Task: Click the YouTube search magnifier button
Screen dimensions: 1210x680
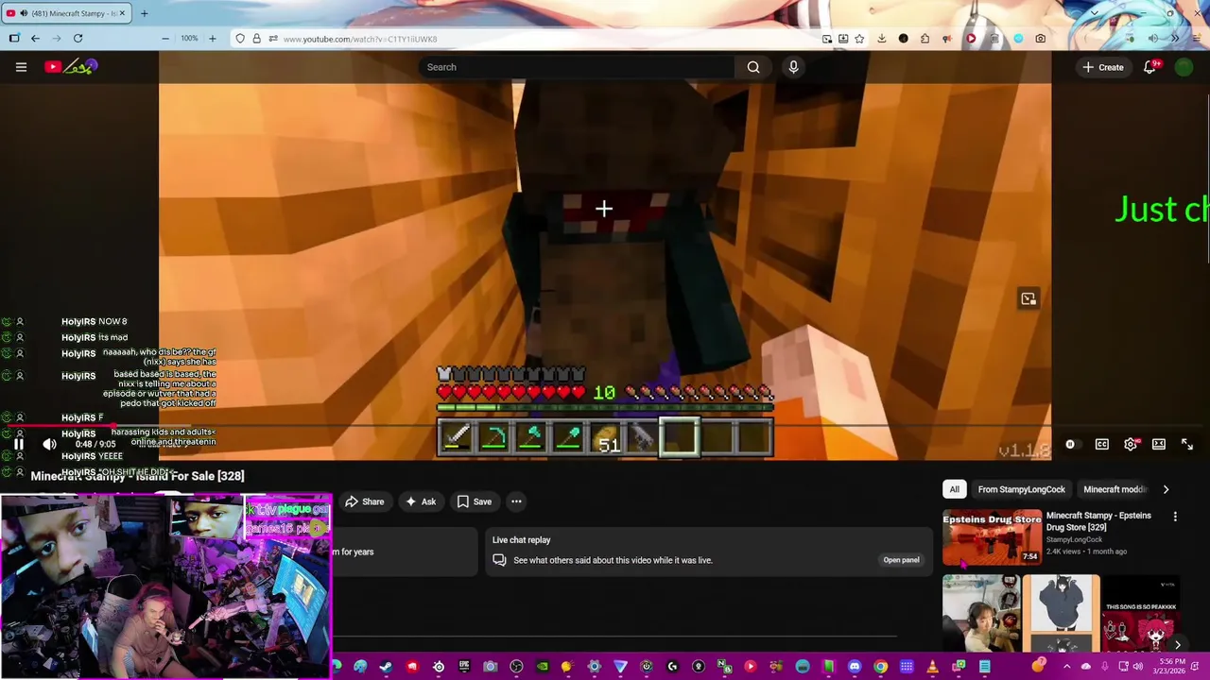Action: [x=753, y=67]
